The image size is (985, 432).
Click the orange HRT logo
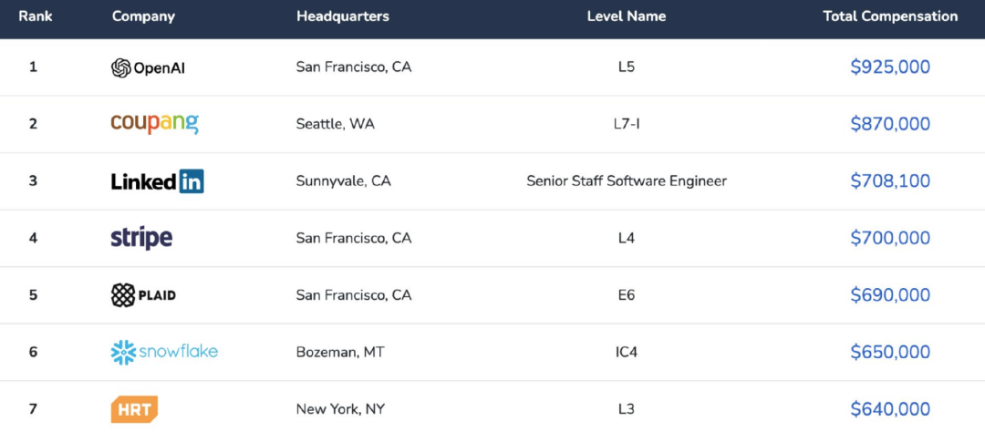[134, 409]
